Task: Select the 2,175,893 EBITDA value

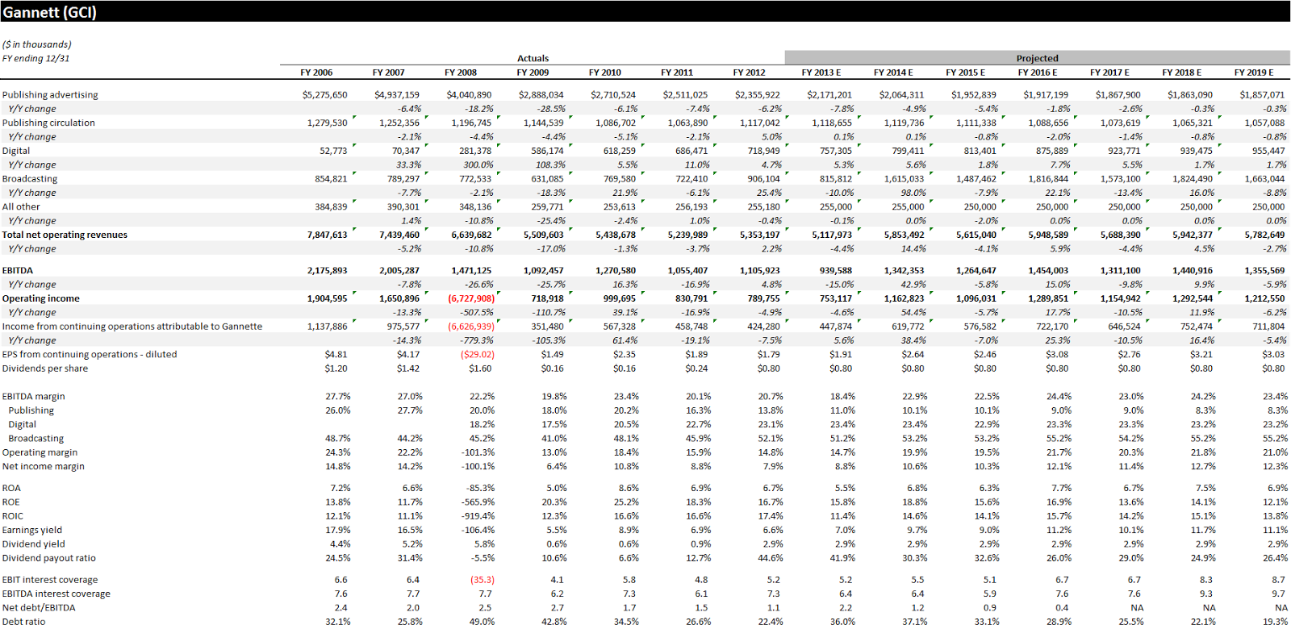Action: [327, 270]
